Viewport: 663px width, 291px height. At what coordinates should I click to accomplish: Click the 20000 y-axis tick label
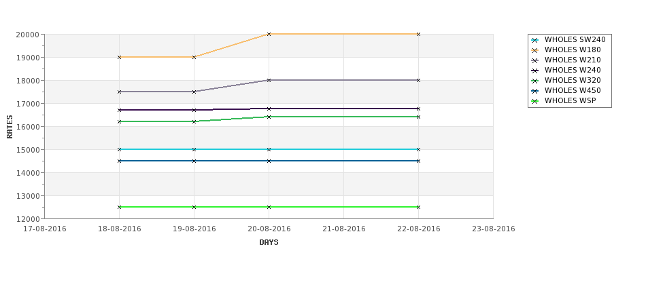(x=27, y=35)
